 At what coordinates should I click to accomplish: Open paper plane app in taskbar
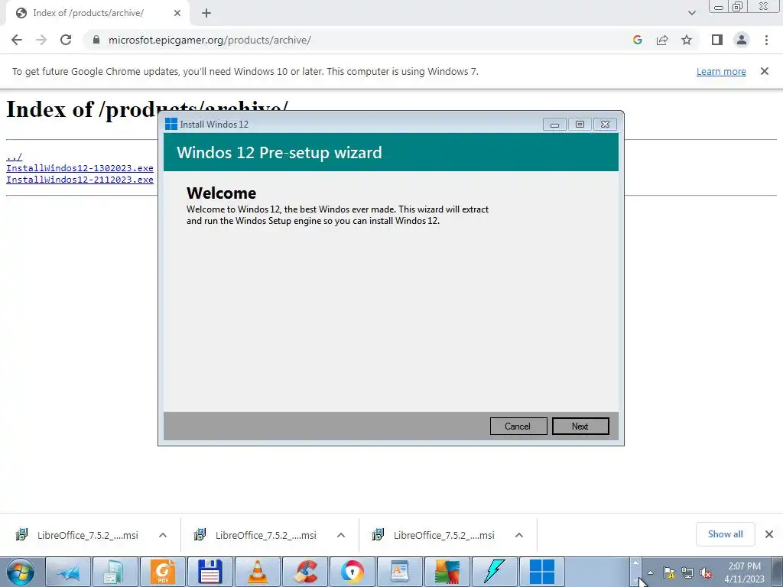click(x=68, y=572)
